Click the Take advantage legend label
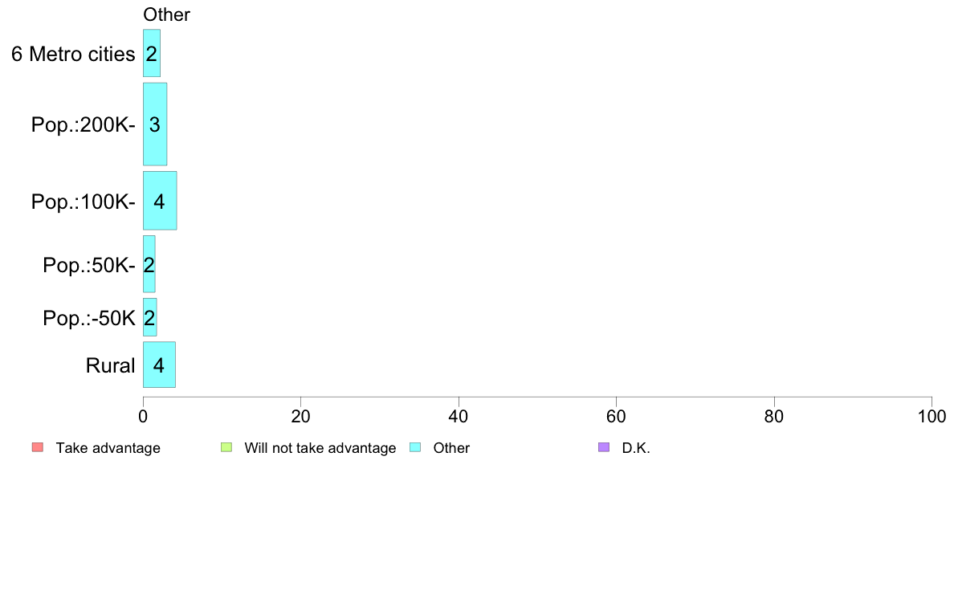Screen dimensions: 954x591 [x=108, y=448]
